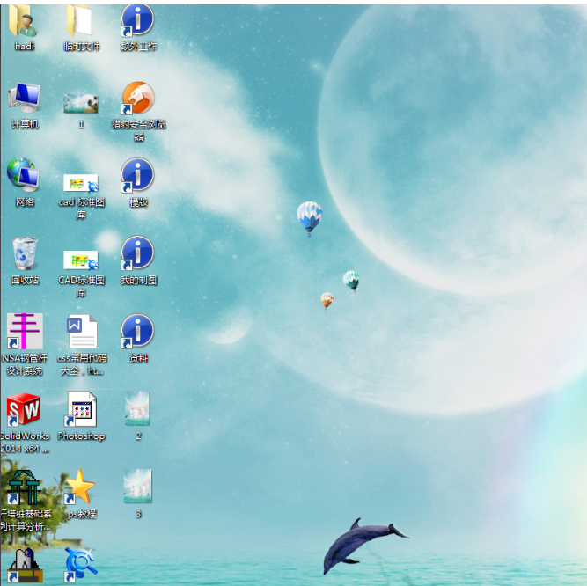Viewport: 587px width, 586px height.
Task: Click the 铁塔桩基础系列计算分析 shortcut
Action: point(24,487)
